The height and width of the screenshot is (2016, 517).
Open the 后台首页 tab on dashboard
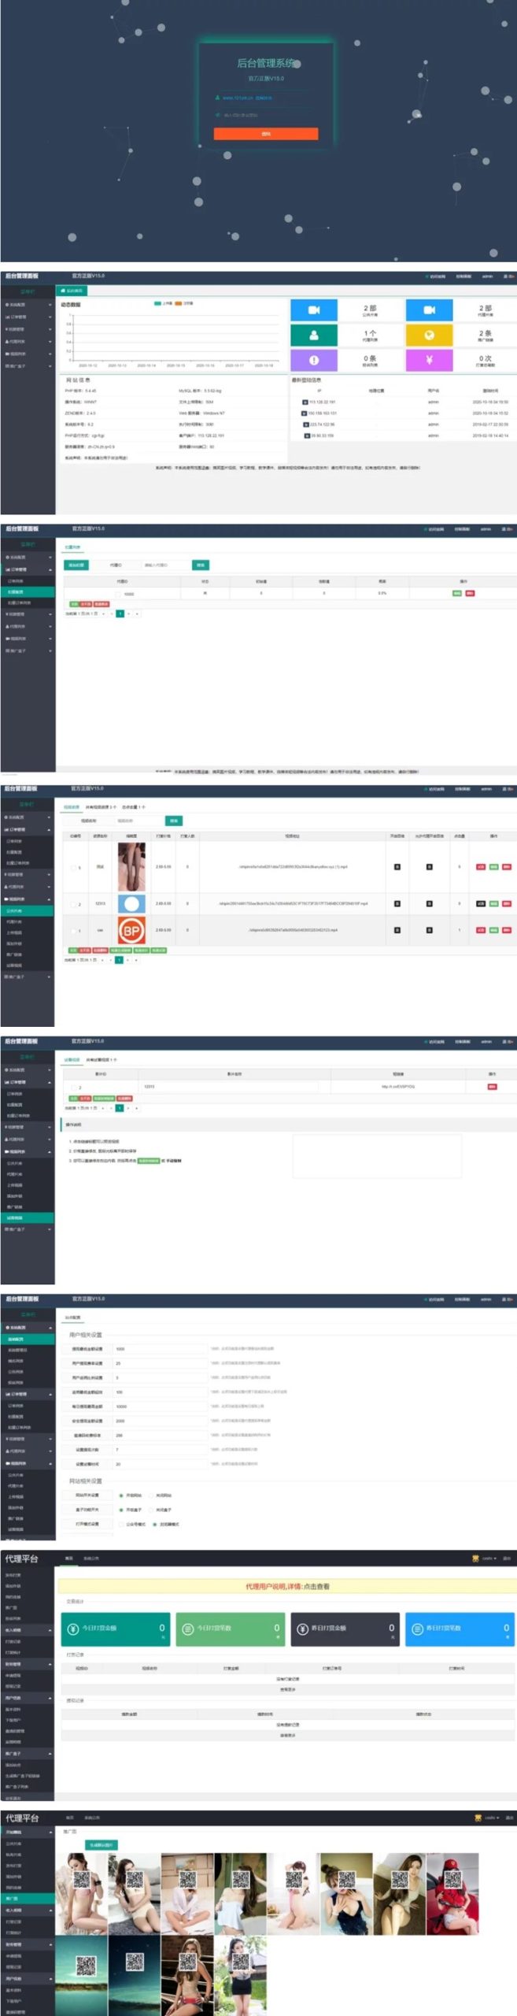(x=74, y=291)
